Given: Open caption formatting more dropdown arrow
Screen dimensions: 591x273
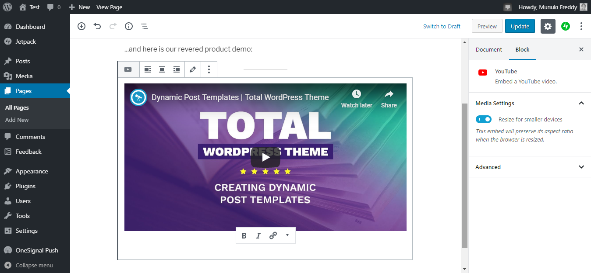Looking at the screenshot, I should pos(287,235).
